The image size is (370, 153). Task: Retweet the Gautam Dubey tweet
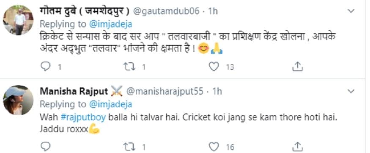(129, 67)
